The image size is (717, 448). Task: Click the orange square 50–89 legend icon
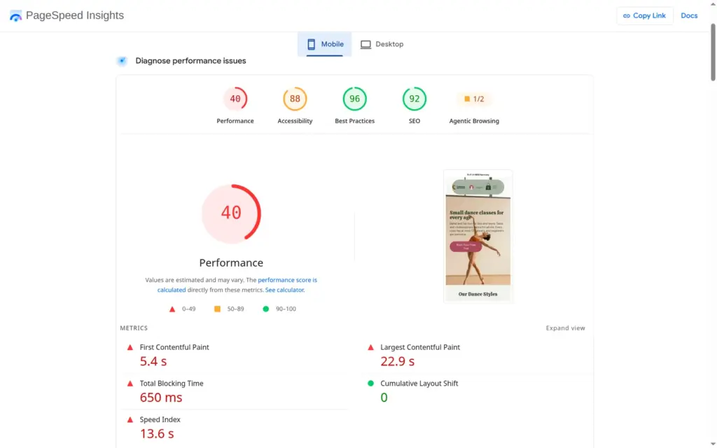[x=217, y=309]
